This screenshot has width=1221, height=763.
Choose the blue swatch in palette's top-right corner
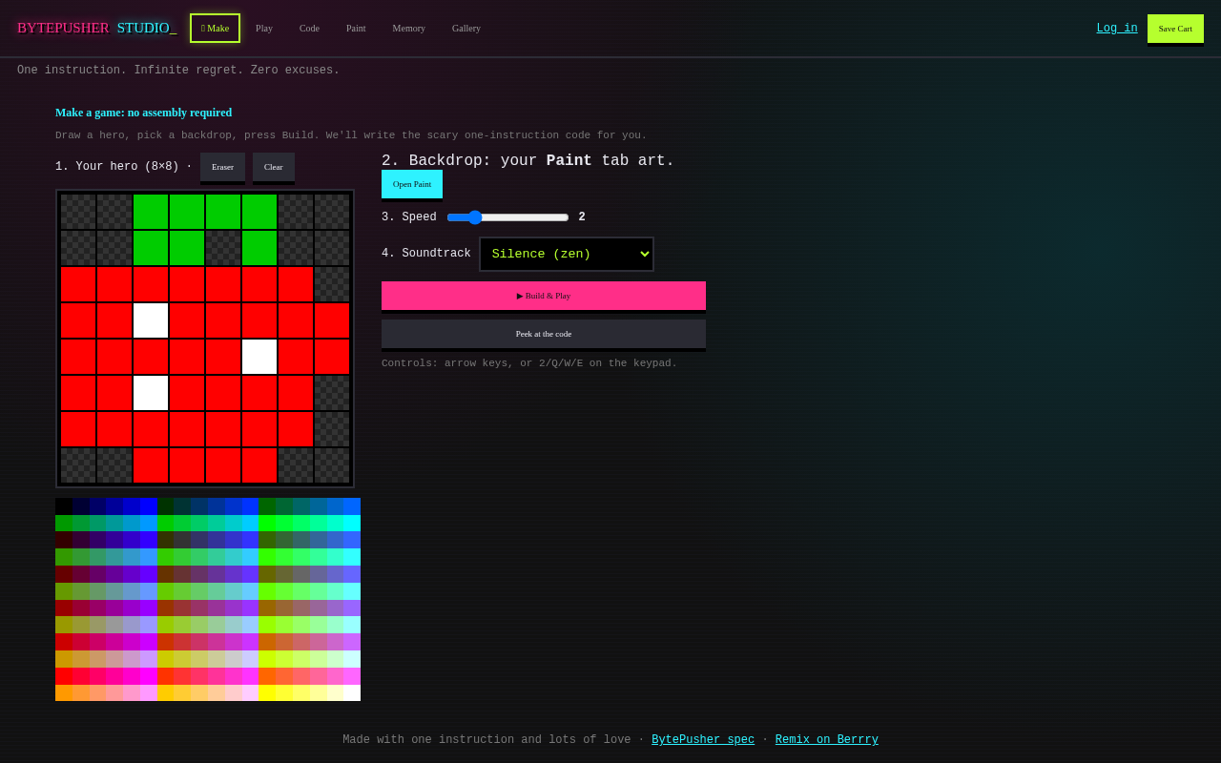point(352,506)
